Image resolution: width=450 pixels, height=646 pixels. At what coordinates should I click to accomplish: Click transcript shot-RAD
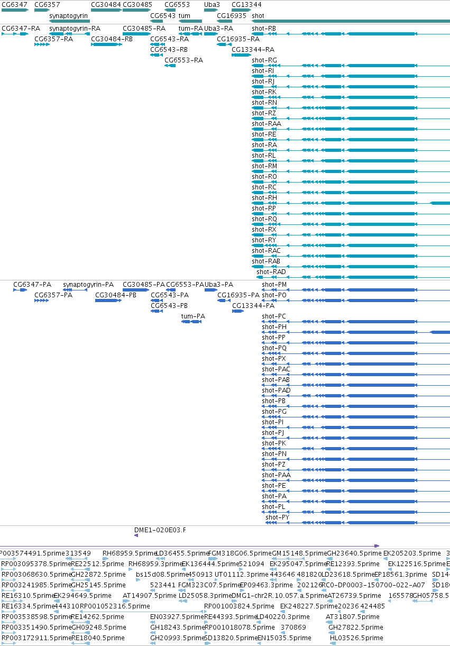[271, 271]
